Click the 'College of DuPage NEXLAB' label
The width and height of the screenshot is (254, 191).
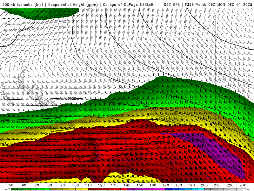point(128,4)
